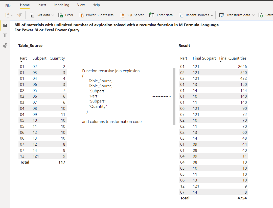Screen dimensions: 273x208
Task: Open the Model view sidebar icon
Action: (x=5, y=46)
